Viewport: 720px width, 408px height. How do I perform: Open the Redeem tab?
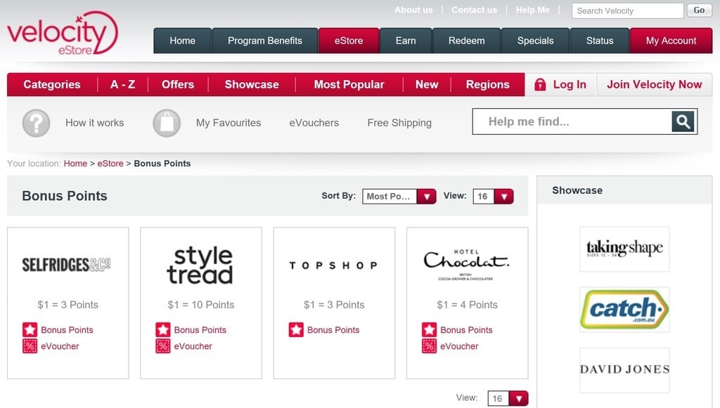pyautogui.click(x=467, y=41)
